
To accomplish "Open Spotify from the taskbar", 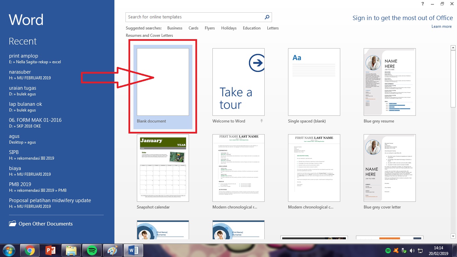I will click(x=92, y=250).
